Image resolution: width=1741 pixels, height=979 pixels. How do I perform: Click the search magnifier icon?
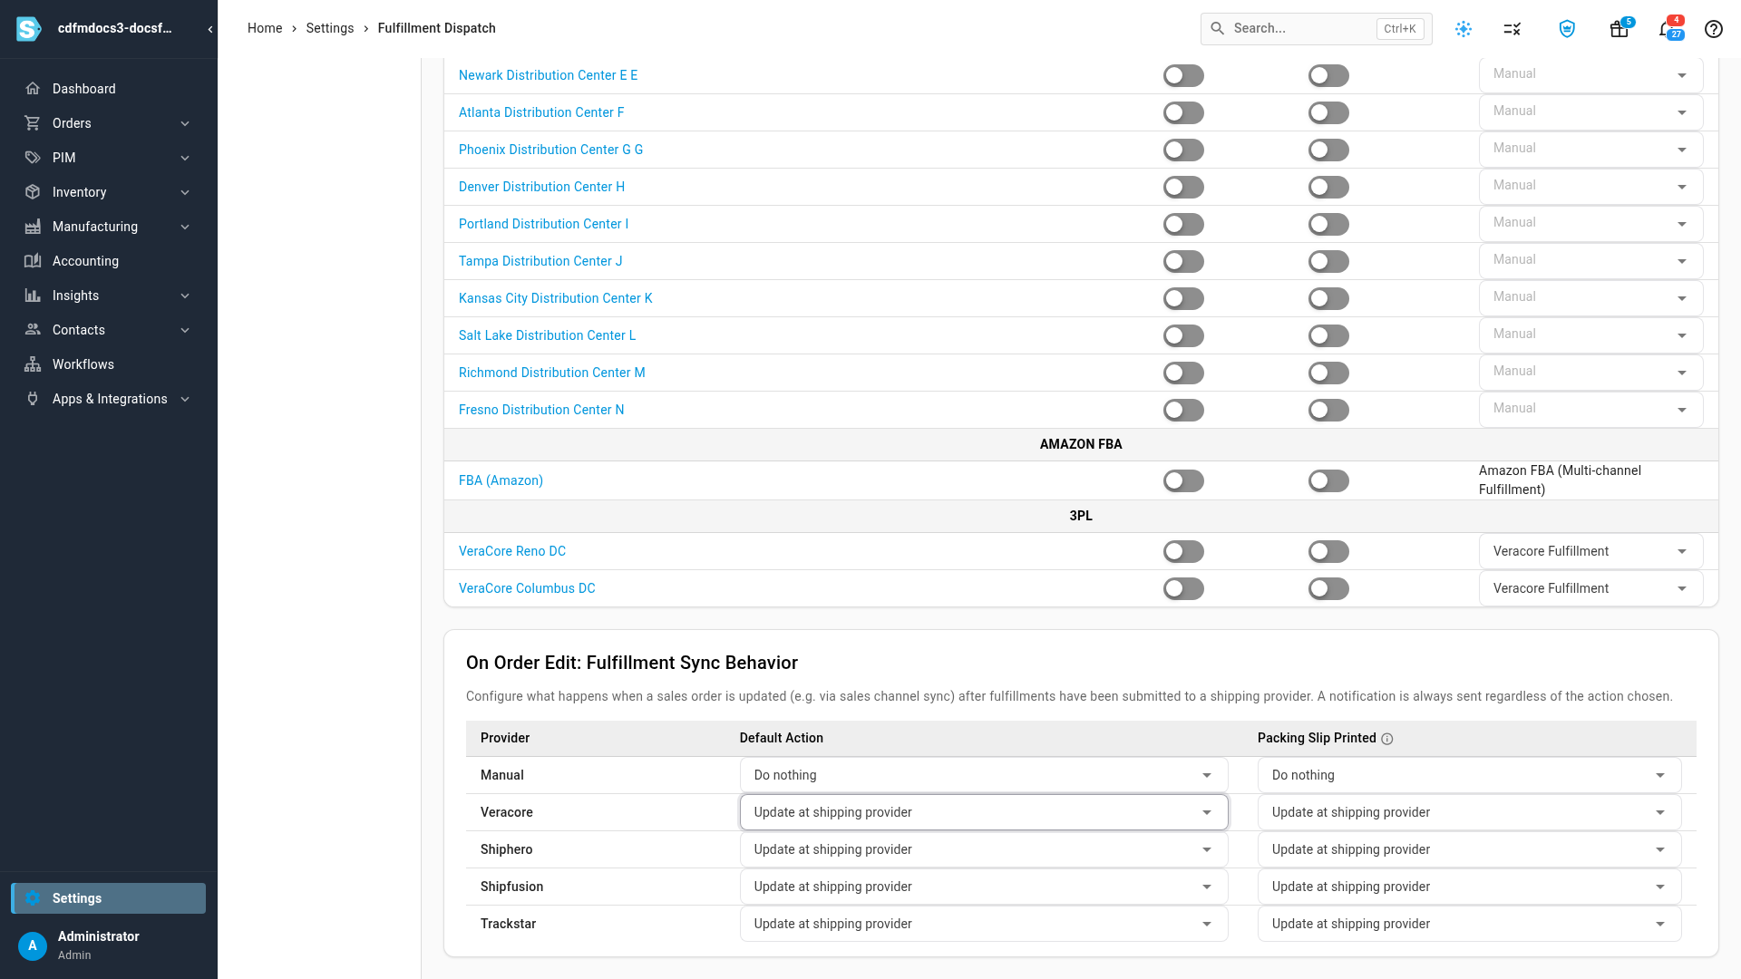(x=1218, y=29)
